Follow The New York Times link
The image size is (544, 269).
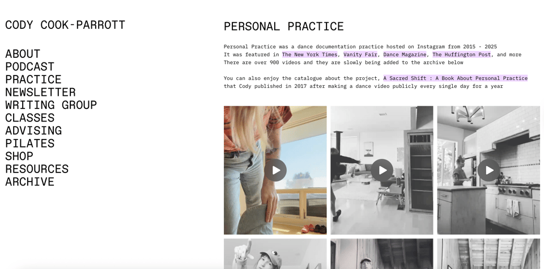pos(309,54)
